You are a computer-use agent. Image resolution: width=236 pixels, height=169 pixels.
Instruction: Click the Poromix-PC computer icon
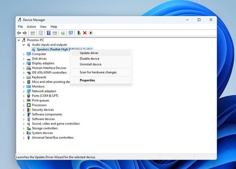point(24,40)
